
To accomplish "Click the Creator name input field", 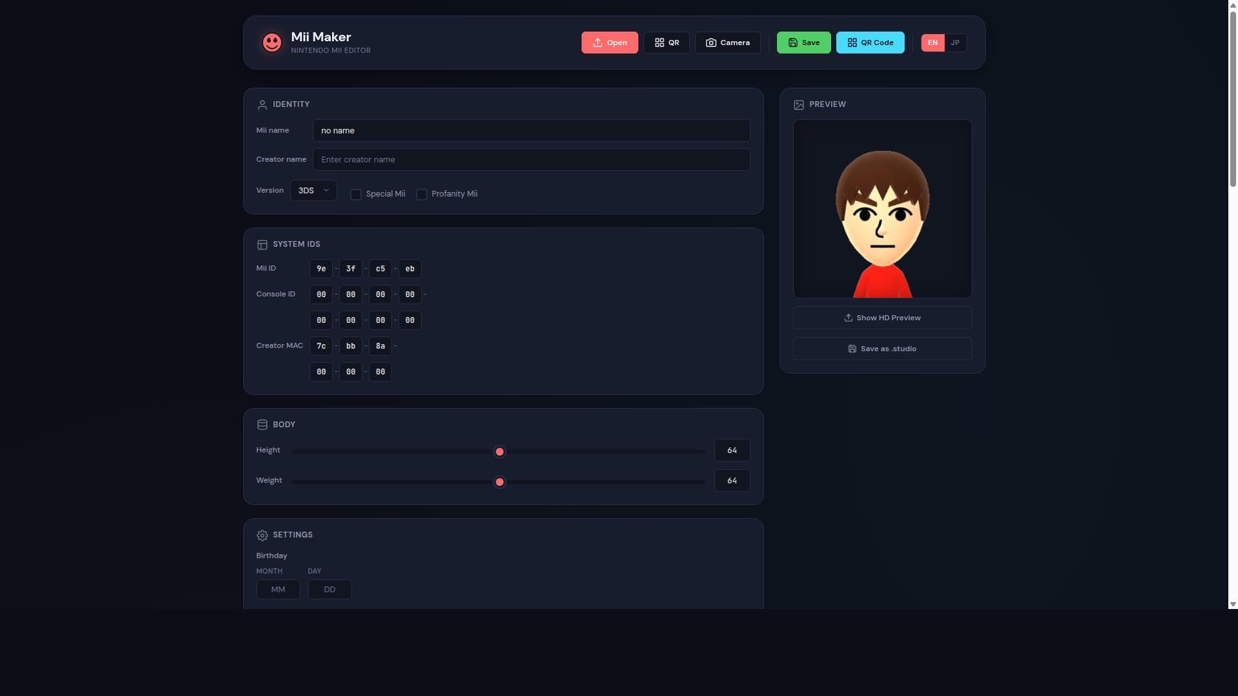I will (x=531, y=160).
